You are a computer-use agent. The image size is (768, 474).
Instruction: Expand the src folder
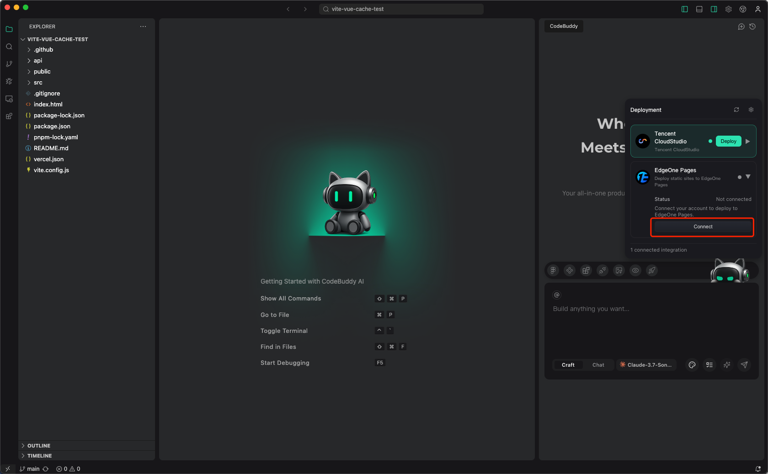point(38,83)
